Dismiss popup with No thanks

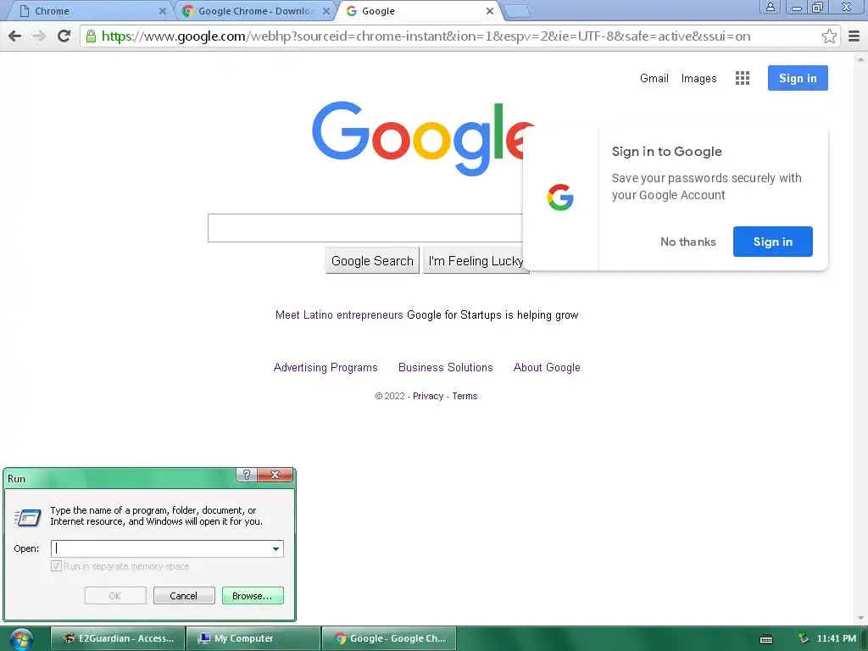click(x=687, y=242)
